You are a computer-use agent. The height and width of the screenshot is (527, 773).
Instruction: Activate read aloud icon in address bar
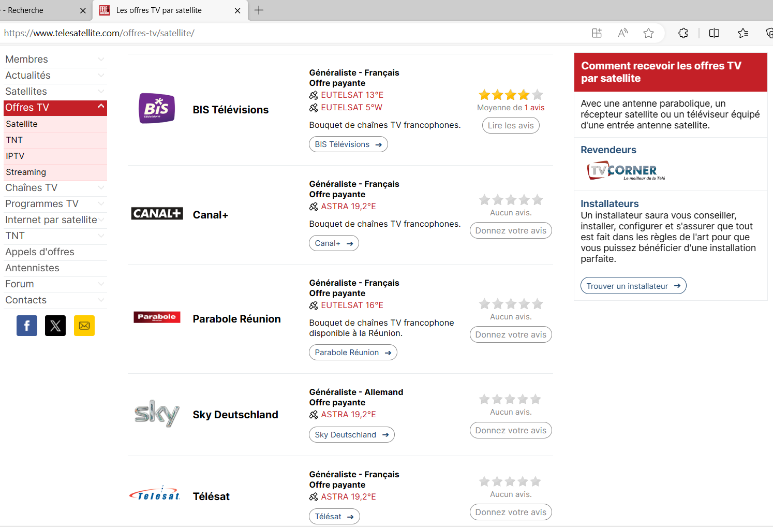[x=623, y=33]
